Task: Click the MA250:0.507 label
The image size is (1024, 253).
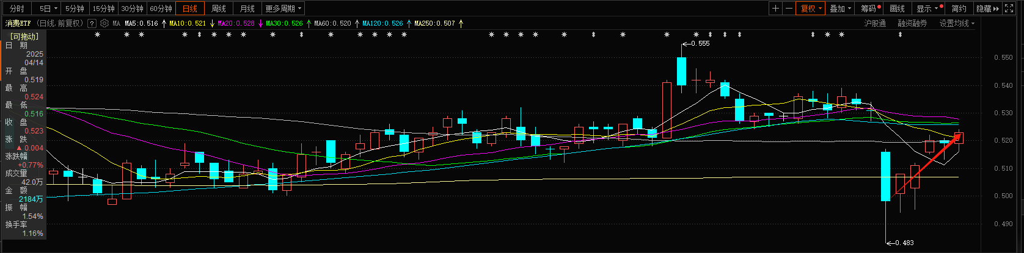Action: [x=435, y=24]
